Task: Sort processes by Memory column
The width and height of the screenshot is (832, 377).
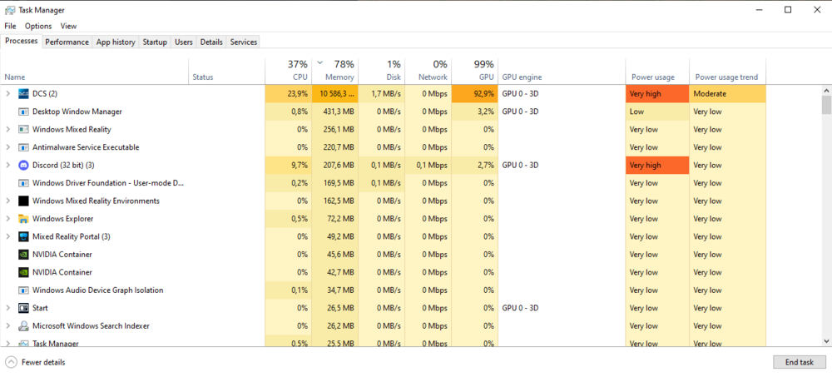Action: pos(339,77)
